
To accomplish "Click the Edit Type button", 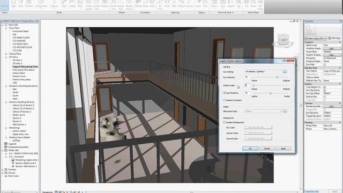I will (x=334, y=38).
